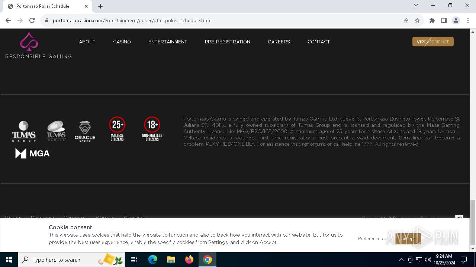Open the CONTACT menu
The image size is (476, 267).
click(319, 42)
